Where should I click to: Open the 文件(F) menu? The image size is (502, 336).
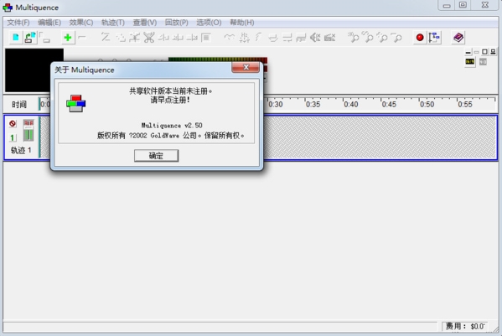(x=18, y=23)
